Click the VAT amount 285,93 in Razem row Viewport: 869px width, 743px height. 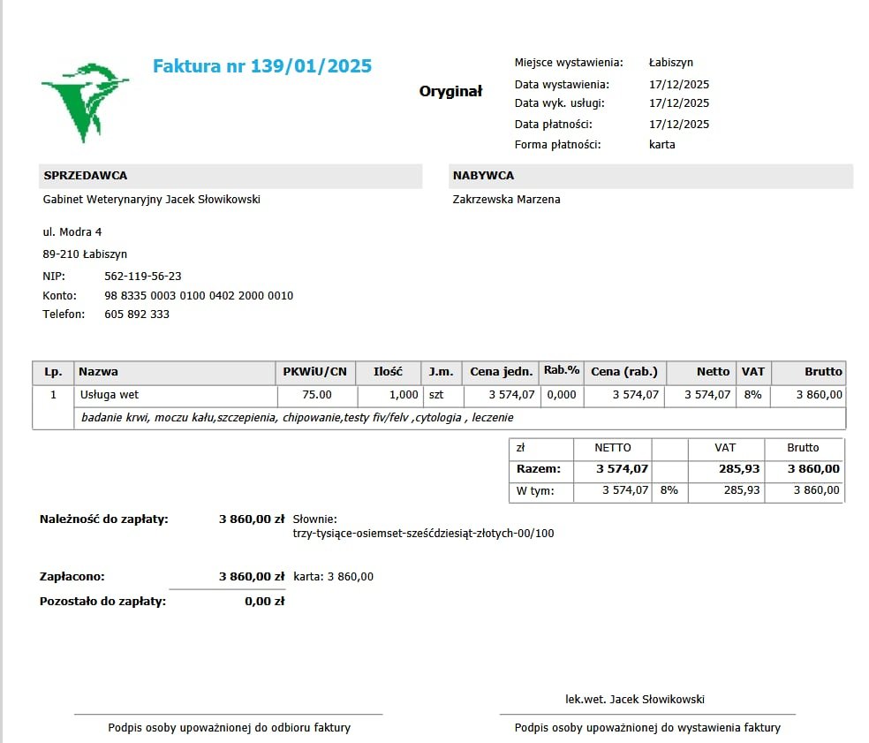tap(739, 469)
